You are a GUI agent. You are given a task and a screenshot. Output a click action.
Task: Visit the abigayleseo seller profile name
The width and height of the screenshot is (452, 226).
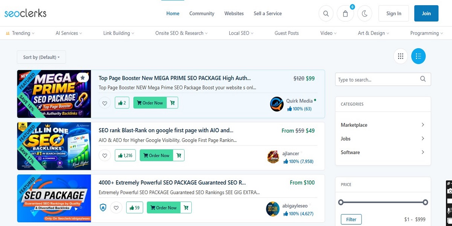pyautogui.click(x=295, y=206)
